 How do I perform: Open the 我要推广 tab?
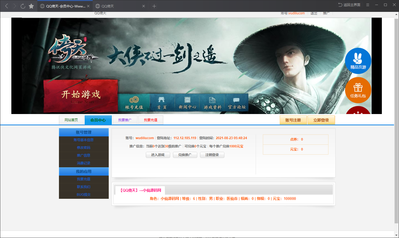[x=125, y=120]
